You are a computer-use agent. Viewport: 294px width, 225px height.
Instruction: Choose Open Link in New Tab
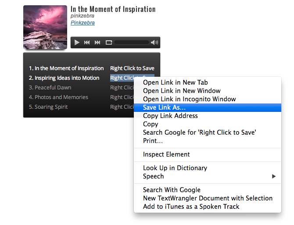(x=175, y=82)
